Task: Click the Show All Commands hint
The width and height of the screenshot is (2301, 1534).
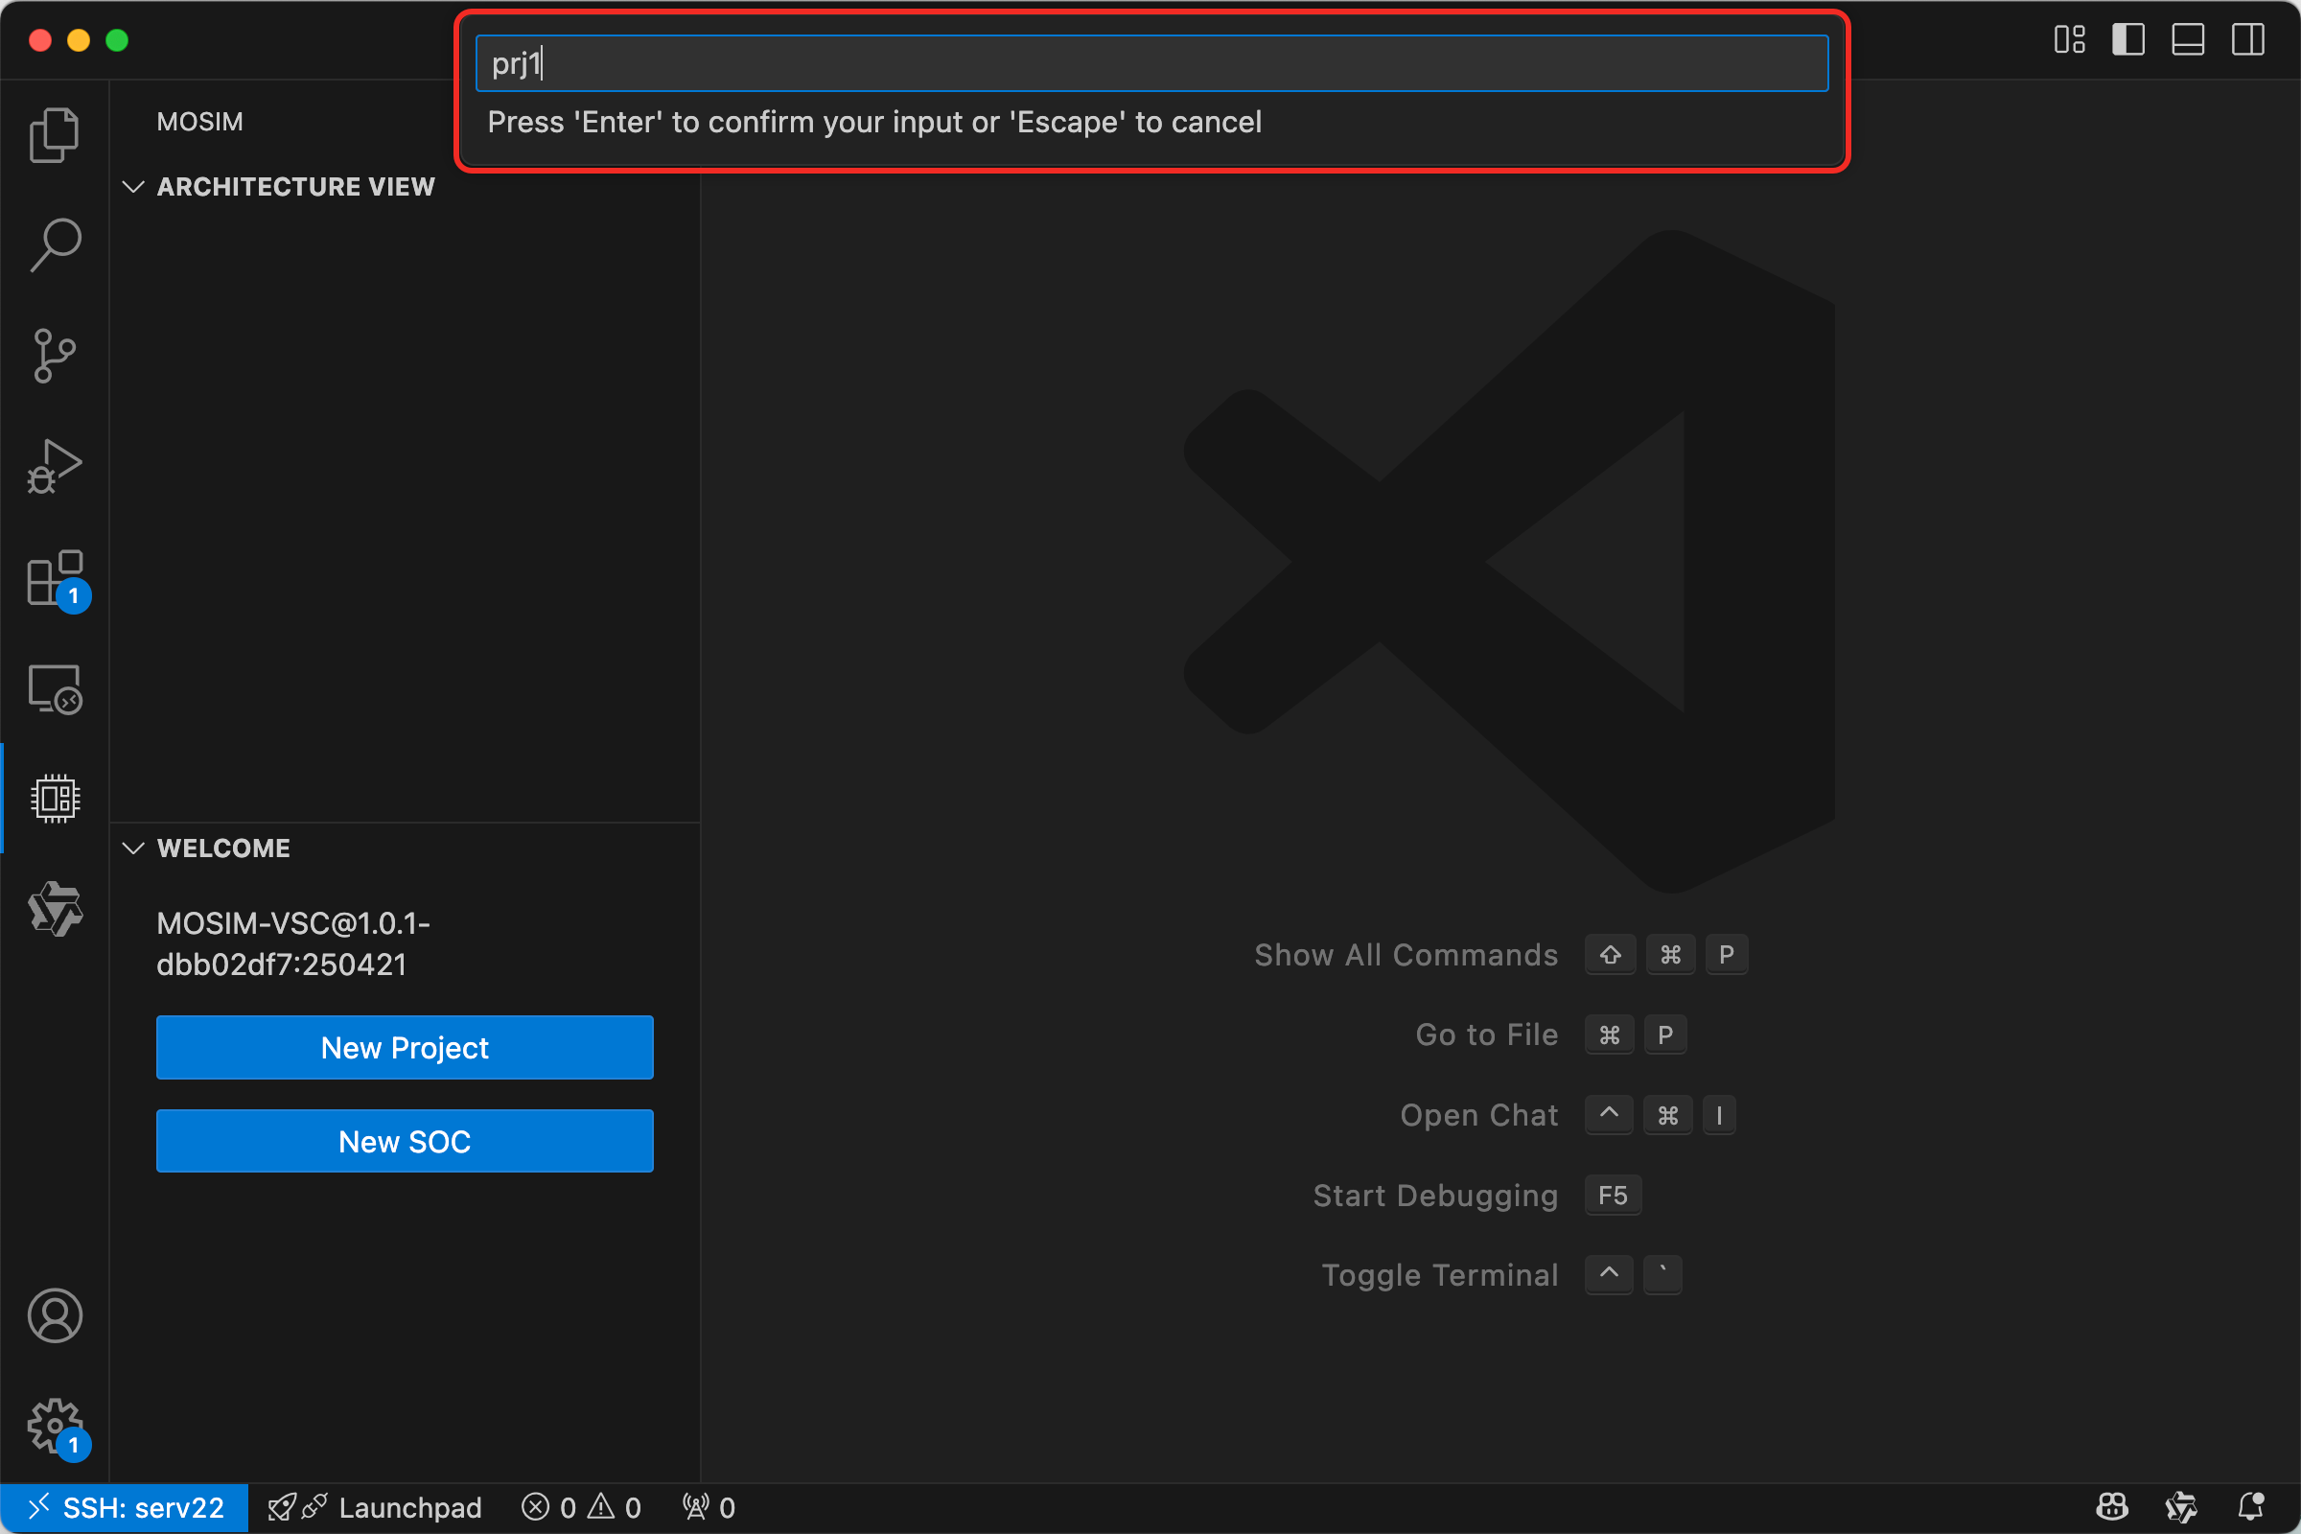Action: (x=1406, y=955)
